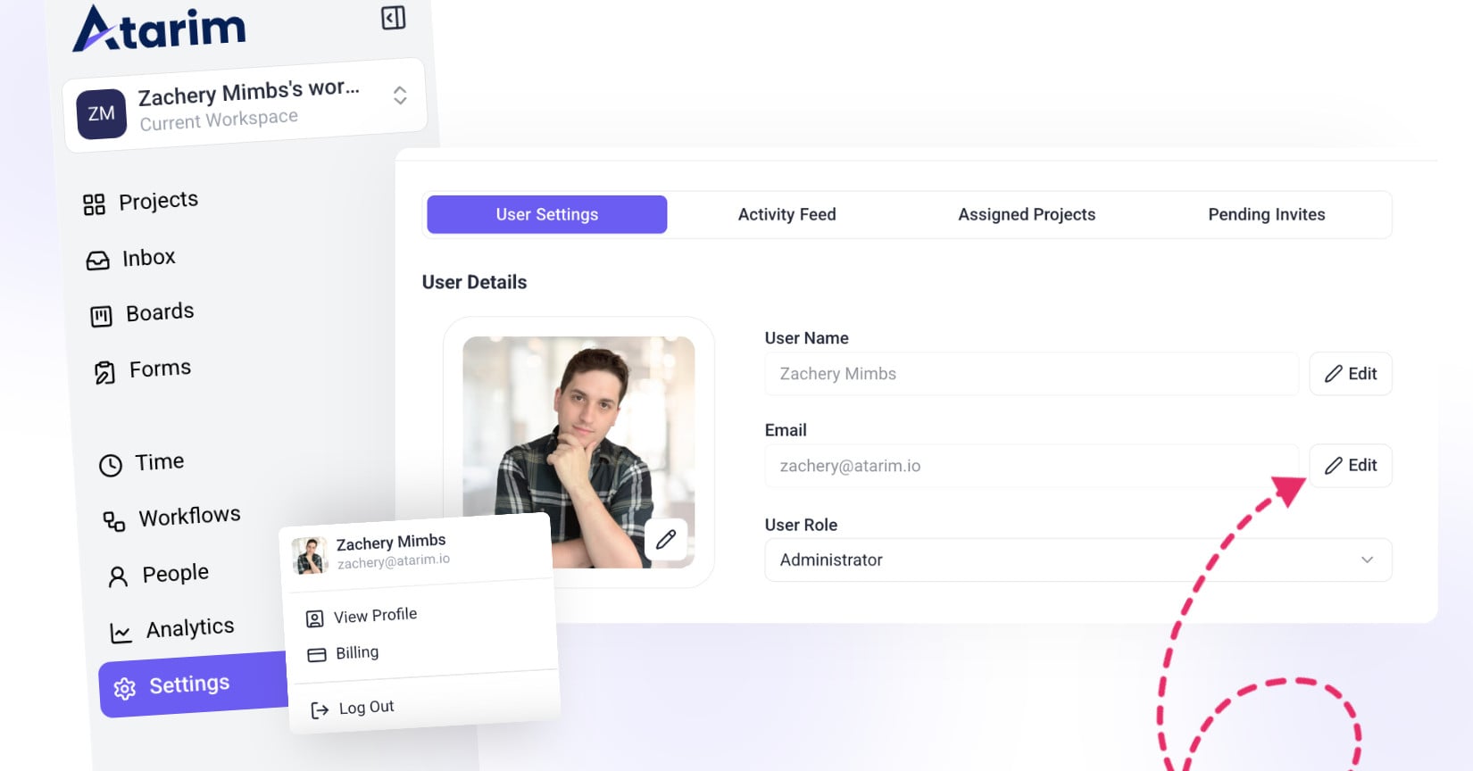This screenshot has height=771, width=1473.
Task: Collapse the sidebar using the panel icon
Action: (393, 18)
